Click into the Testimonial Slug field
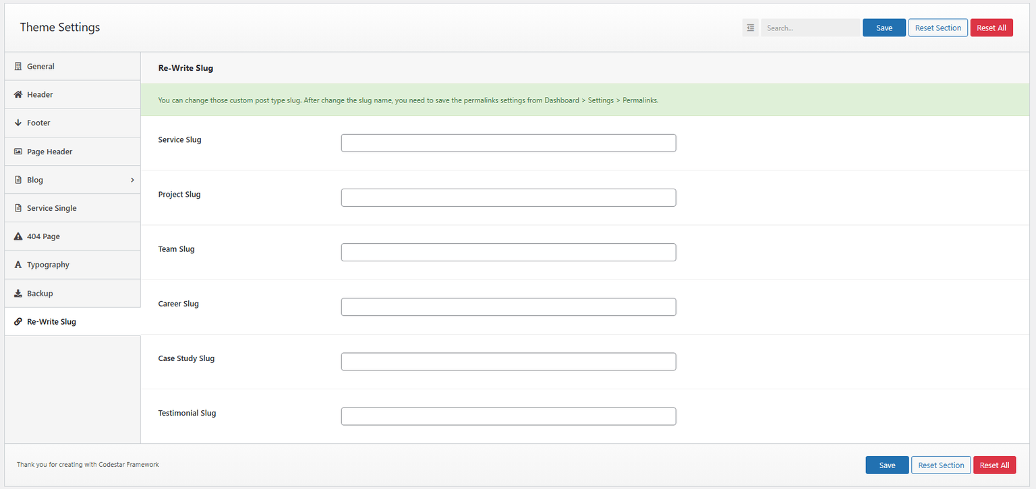This screenshot has width=1036, height=489. (508, 416)
